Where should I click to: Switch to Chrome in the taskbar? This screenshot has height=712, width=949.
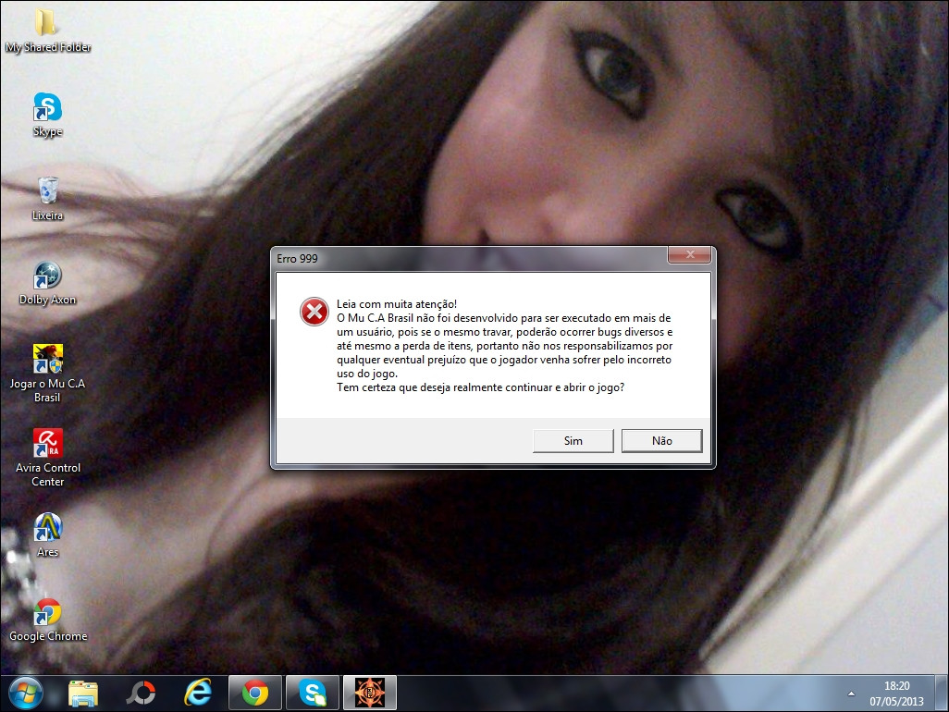click(254, 692)
